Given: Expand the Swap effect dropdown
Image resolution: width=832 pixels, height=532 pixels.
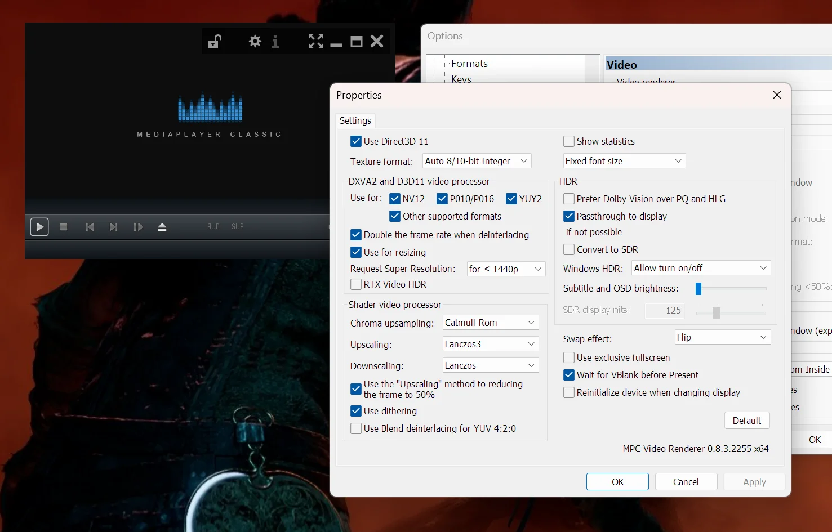Looking at the screenshot, I should pyautogui.click(x=723, y=337).
